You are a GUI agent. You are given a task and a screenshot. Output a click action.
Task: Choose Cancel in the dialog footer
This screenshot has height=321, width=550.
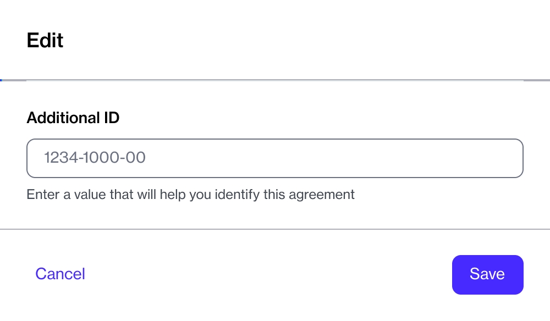coord(60,274)
